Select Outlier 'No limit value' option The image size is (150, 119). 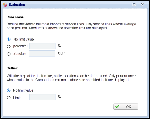[x=9, y=90]
